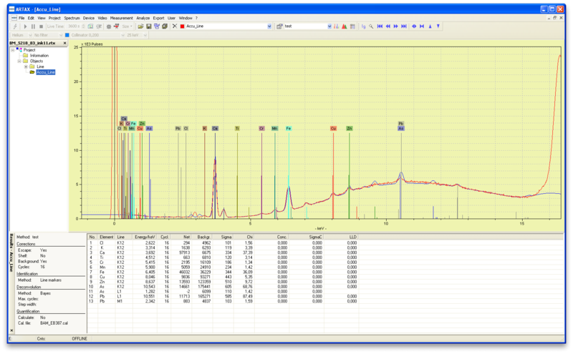
Task: Start measurement with the play button
Action: [x=25, y=26]
